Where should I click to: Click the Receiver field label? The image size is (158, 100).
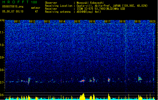pos(51,9)
